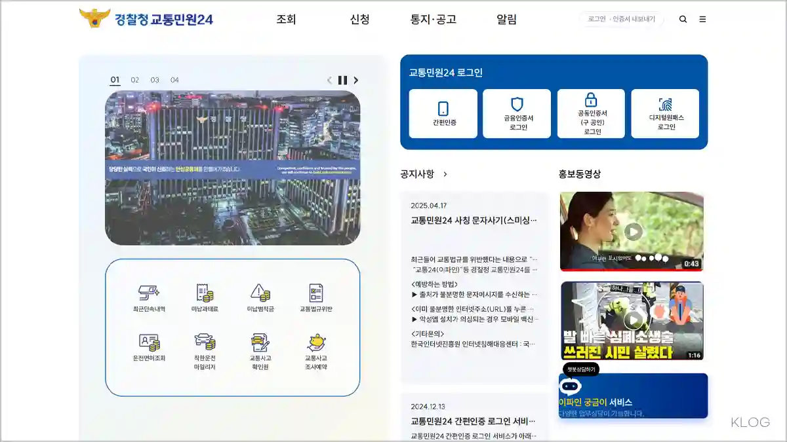The height and width of the screenshot is (442, 787).
Task: Click 간편인증 login button
Action: tap(443, 113)
